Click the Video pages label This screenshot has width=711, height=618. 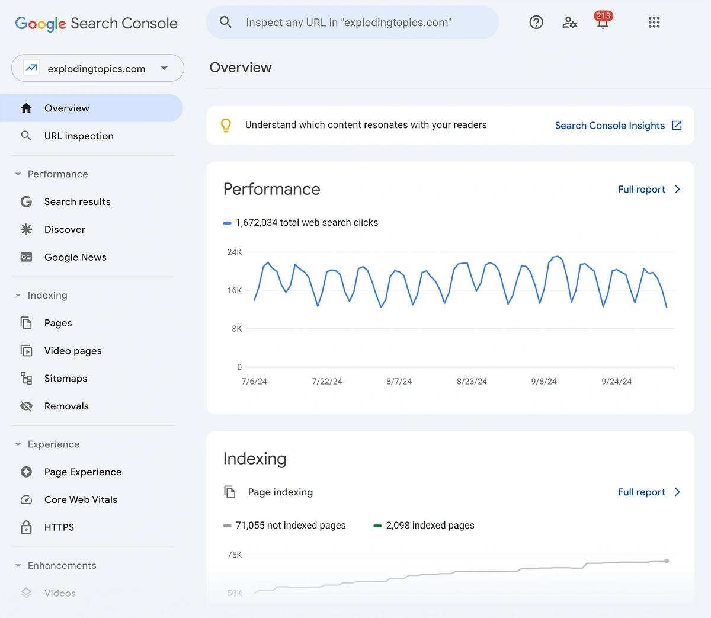(73, 351)
